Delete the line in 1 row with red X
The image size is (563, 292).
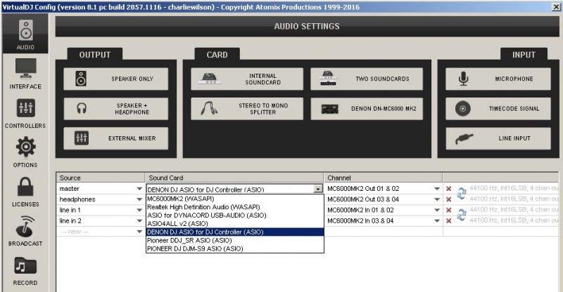[x=448, y=211]
